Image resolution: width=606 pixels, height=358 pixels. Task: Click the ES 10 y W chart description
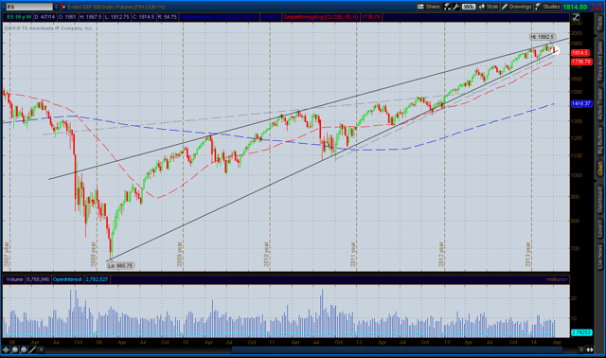click(x=19, y=17)
